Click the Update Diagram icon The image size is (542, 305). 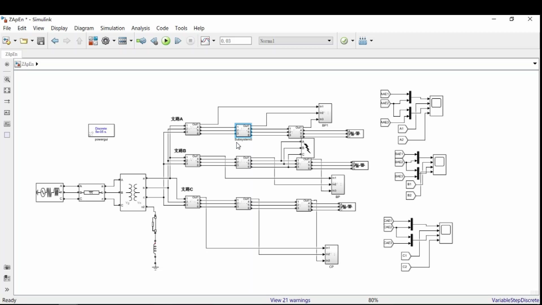pyautogui.click(x=141, y=41)
